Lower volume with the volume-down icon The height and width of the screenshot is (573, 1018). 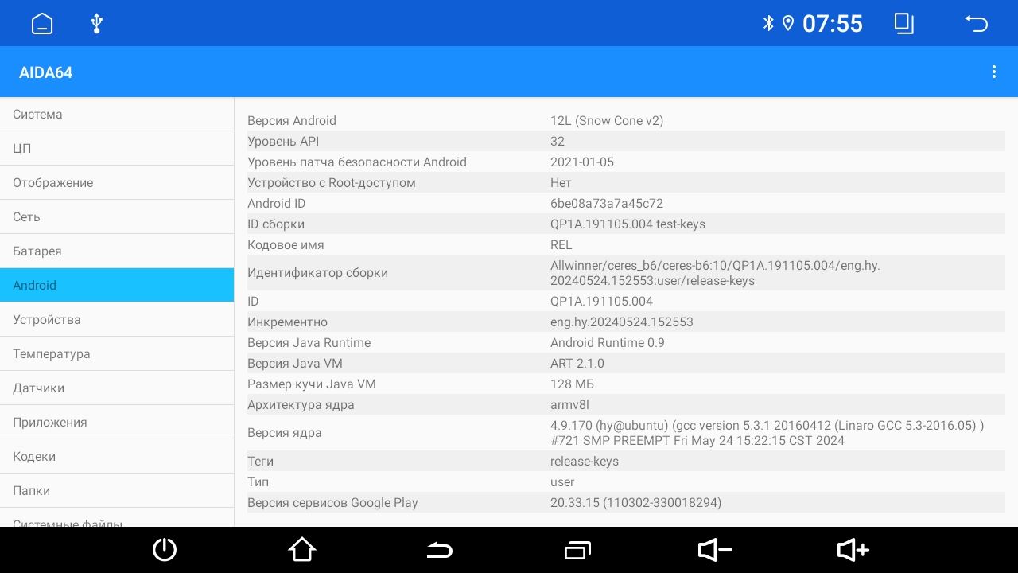(x=714, y=549)
